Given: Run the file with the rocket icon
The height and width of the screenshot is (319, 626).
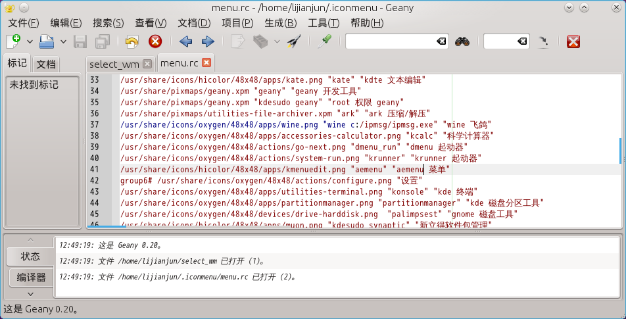Looking at the screenshot, I should [x=294, y=41].
